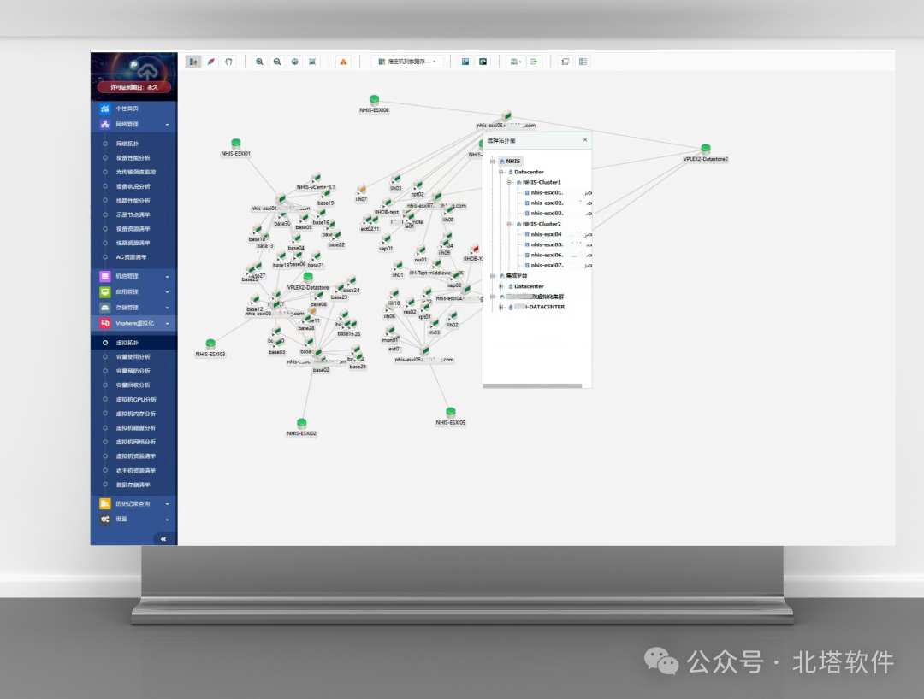The width and height of the screenshot is (924, 699).
Task: Select the NHIS-ESXI06 datastore node
Action: [374, 99]
